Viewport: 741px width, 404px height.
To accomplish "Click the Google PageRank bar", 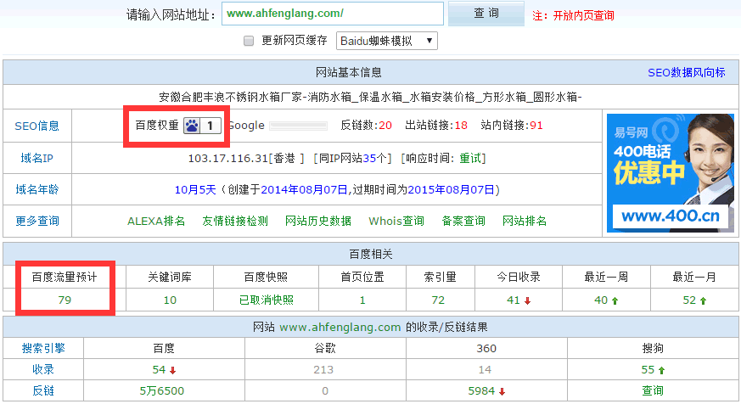I will point(298,126).
